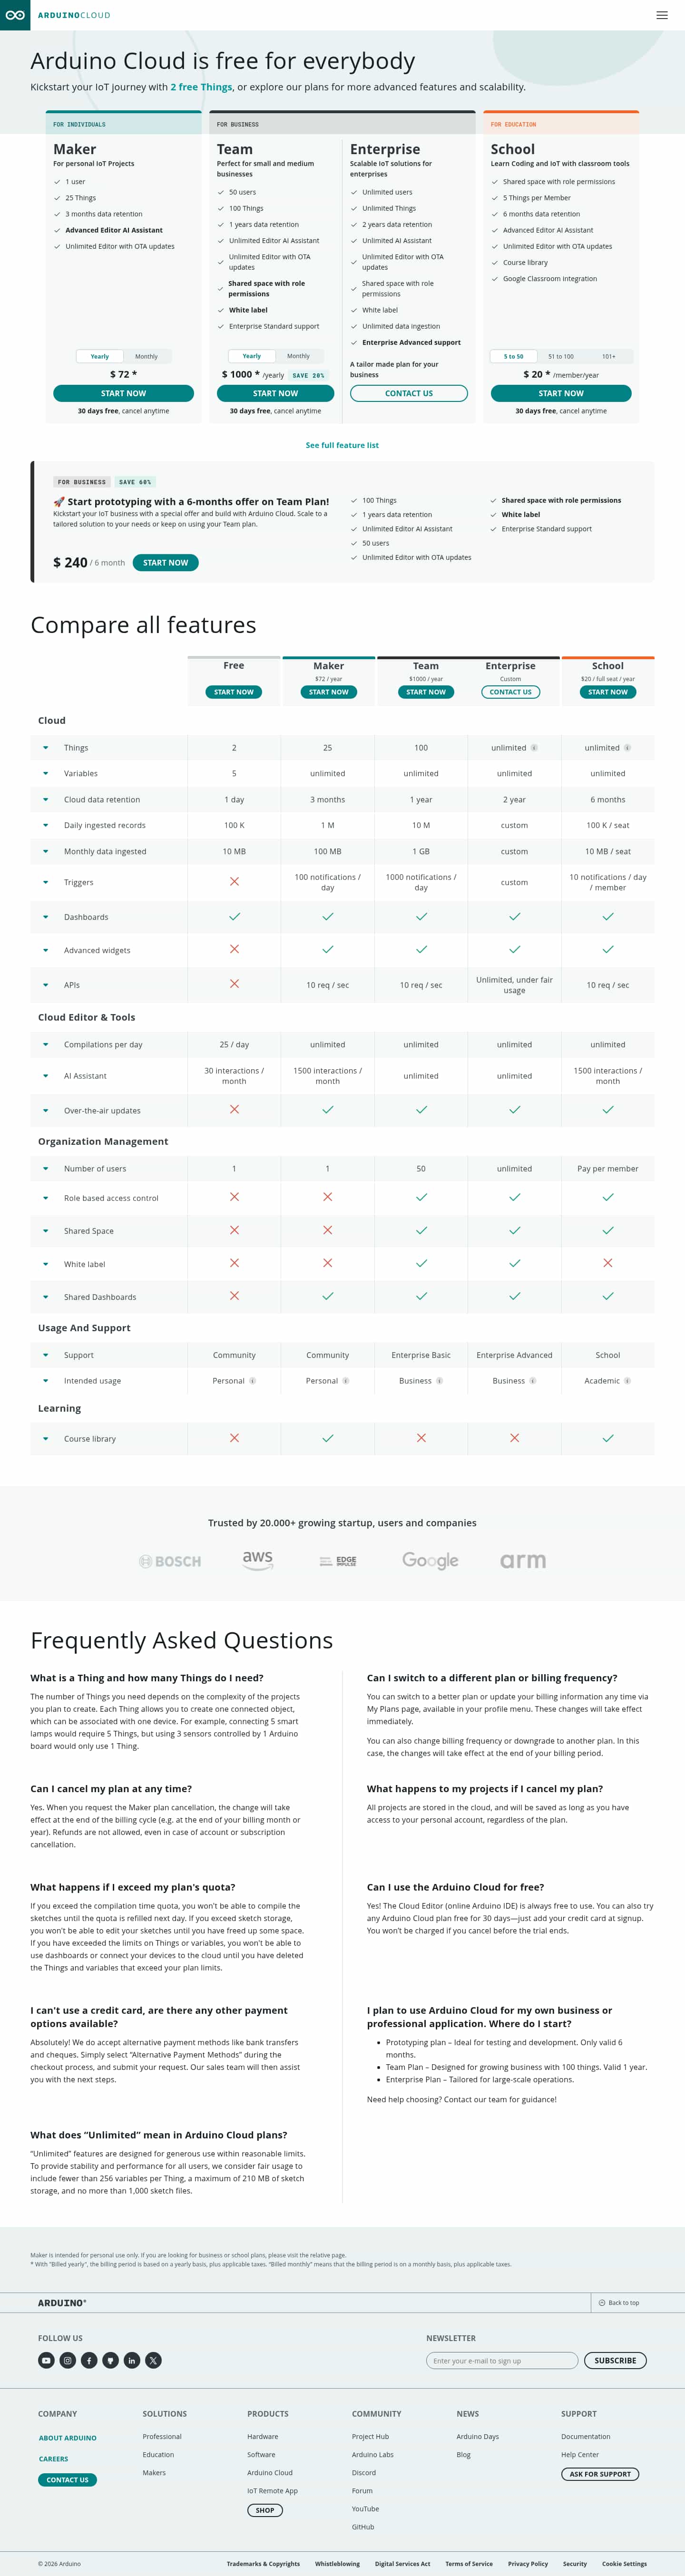The image size is (685, 2576).
Task: Open Documentation in Support footer menu
Action: point(585,2436)
